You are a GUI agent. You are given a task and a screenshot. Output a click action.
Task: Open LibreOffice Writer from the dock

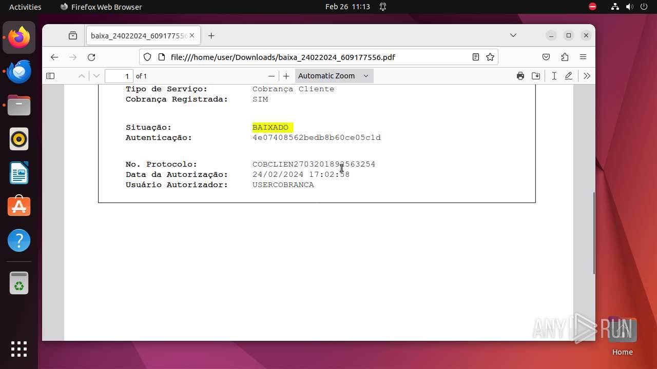(x=19, y=173)
